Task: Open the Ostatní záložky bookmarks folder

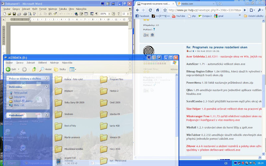Action: (x=254, y=16)
